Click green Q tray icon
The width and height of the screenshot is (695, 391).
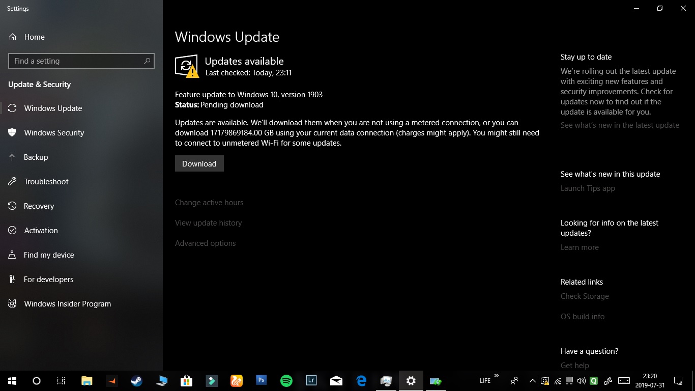pos(594,381)
